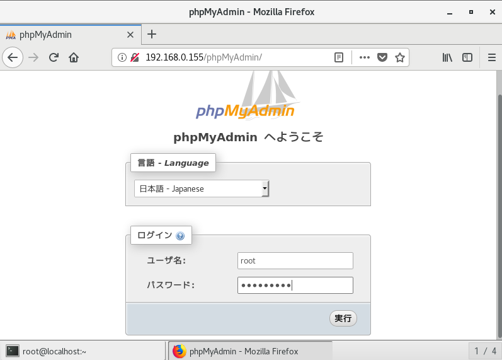Minimize the Firefox window
Viewport: 502px width, 360px height.
(450, 12)
